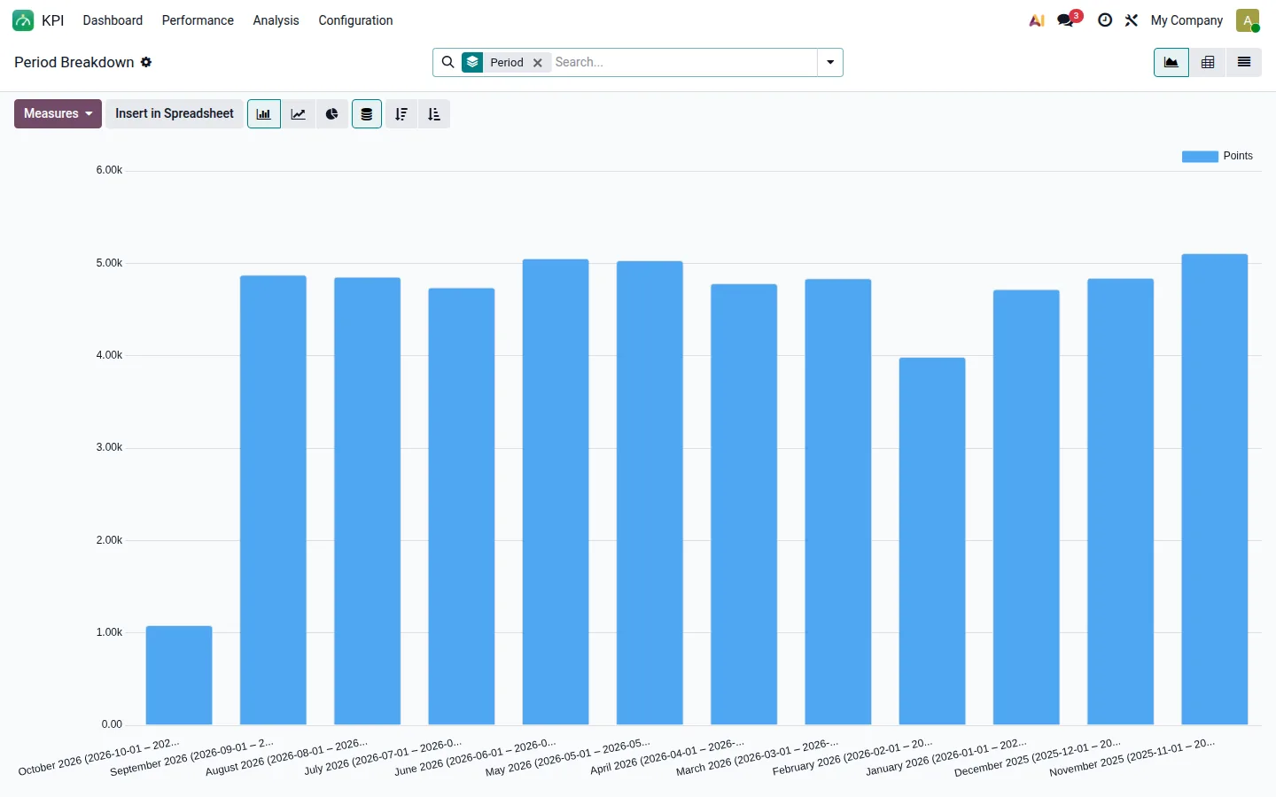
Task: Open Period Breakdown settings gear
Action: [146, 62]
